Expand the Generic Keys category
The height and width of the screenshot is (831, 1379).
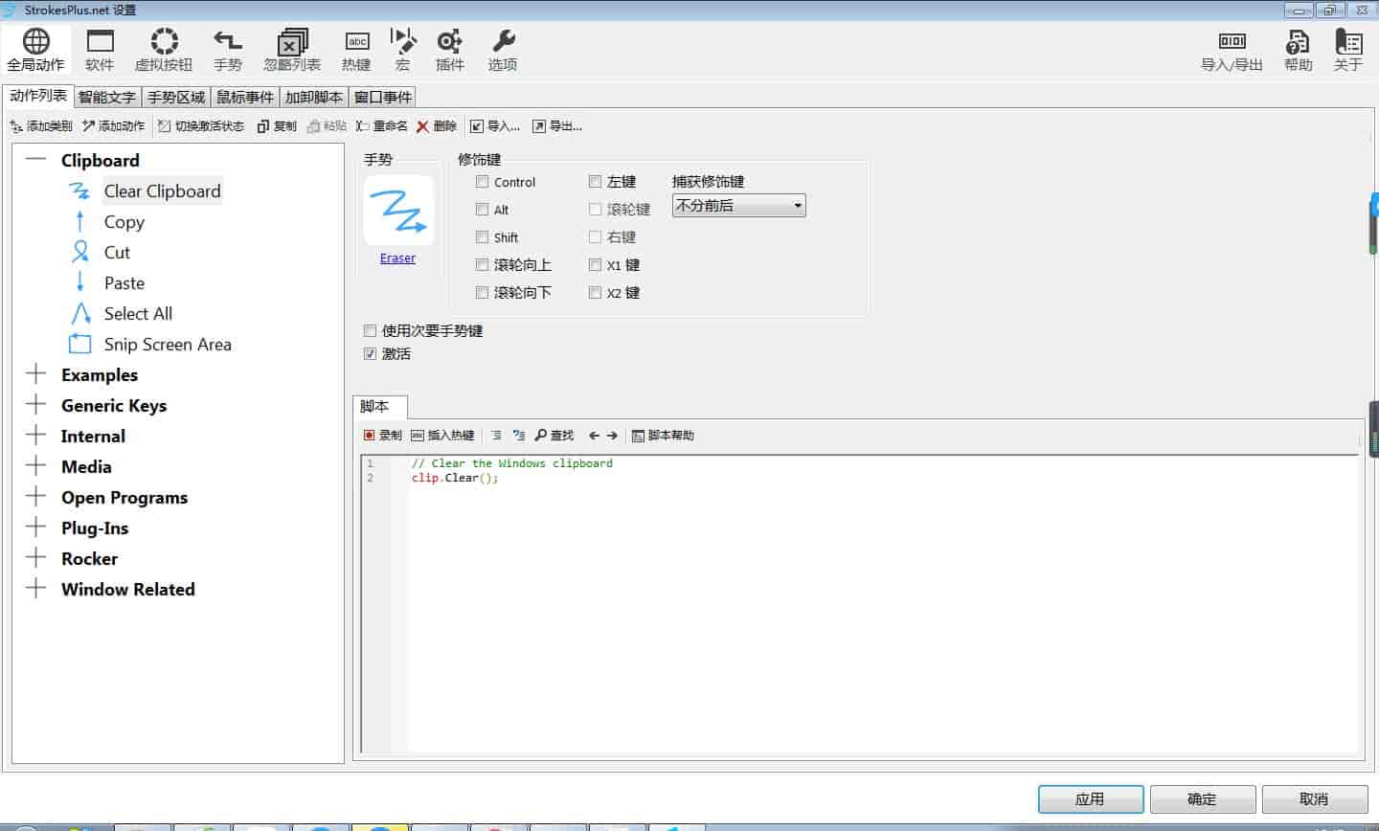pyautogui.click(x=36, y=405)
